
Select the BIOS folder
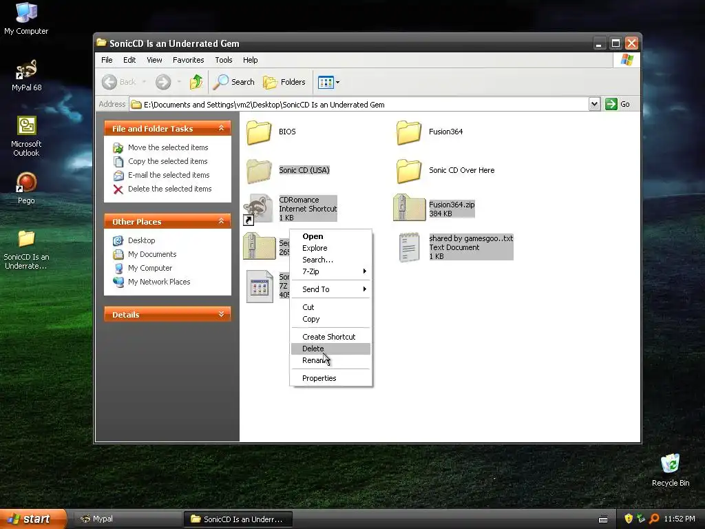pos(271,132)
